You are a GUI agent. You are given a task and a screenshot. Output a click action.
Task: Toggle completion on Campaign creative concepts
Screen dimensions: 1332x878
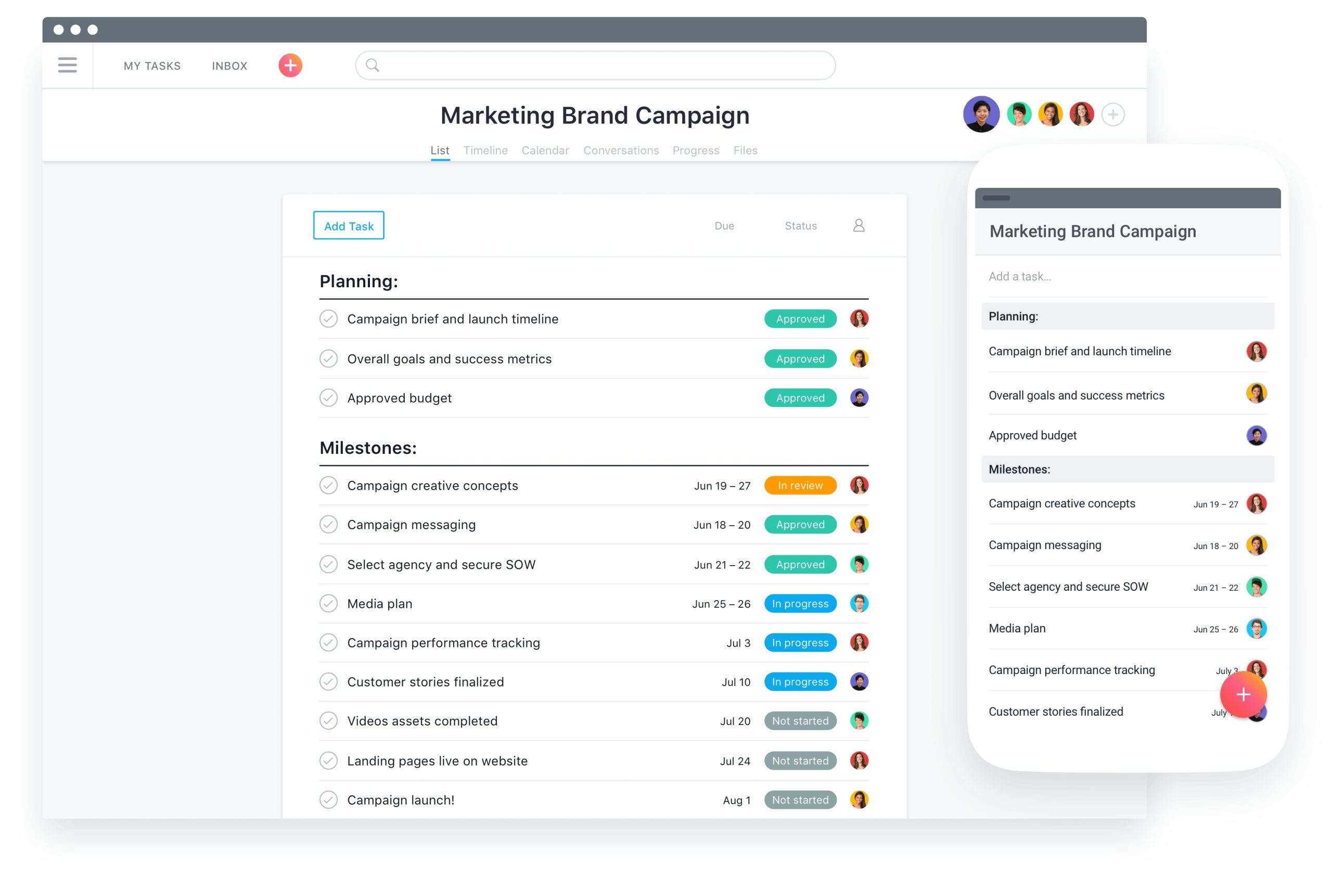328,485
